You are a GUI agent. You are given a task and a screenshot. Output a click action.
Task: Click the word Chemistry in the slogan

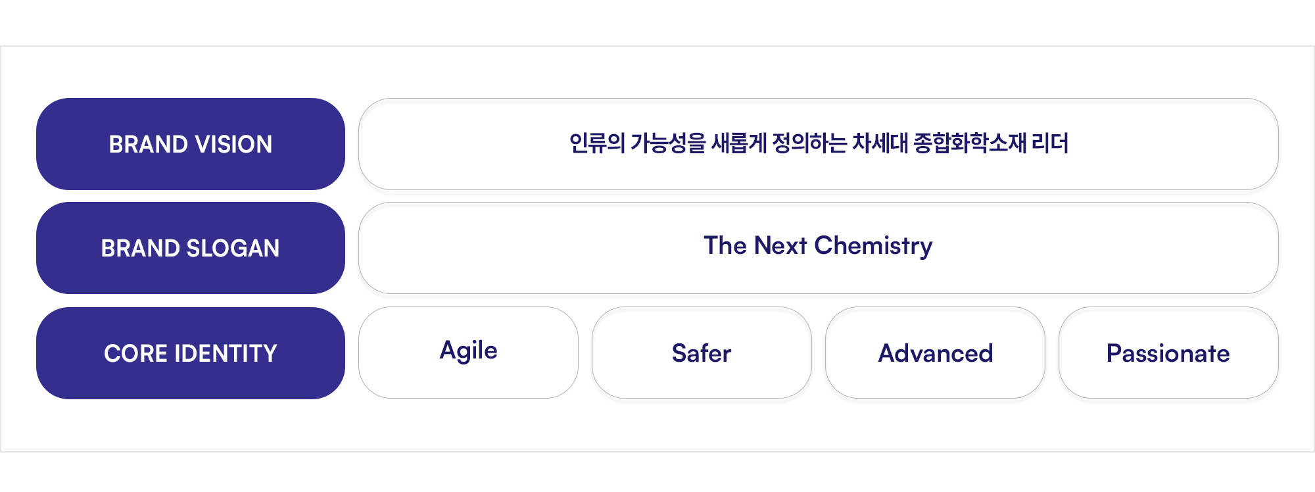click(873, 246)
